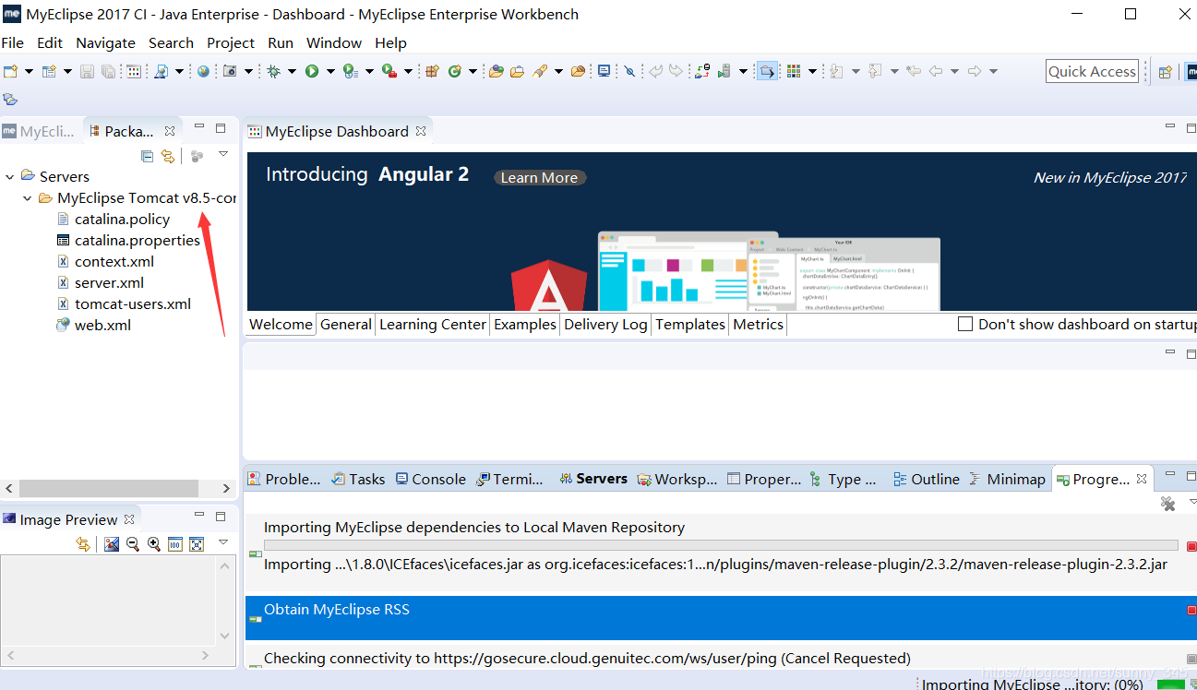The width and height of the screenshot is (1197, 690).
Task: Click Learn More on Angular 2 banner
Action: point(540,178)
